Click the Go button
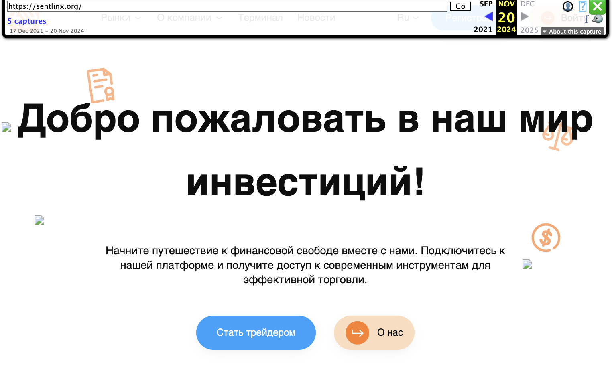 (x=460, y=6)
